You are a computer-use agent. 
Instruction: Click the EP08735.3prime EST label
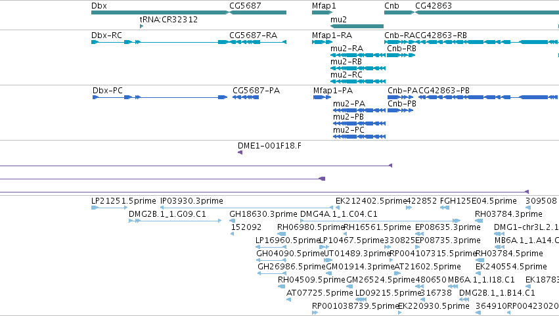tap(448, 240)
